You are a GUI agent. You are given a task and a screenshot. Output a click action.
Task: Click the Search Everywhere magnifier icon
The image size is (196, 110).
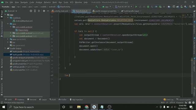coord(190,7)
